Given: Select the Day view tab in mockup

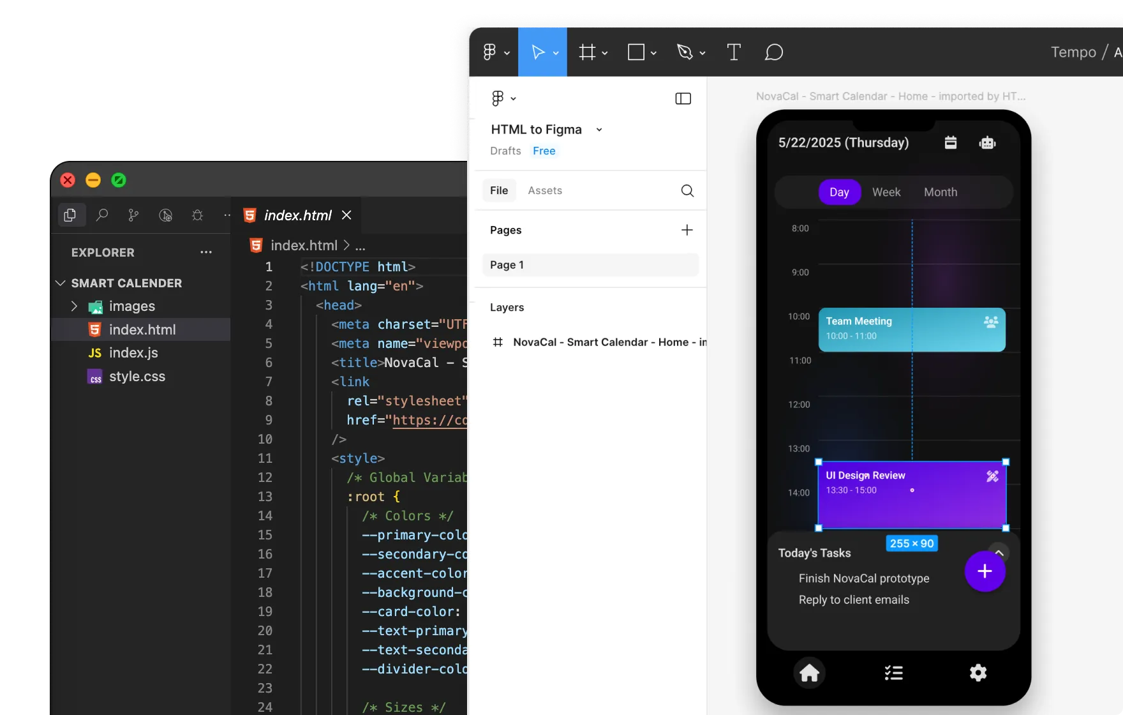Looking at the screenshot, I should (840, 192).
